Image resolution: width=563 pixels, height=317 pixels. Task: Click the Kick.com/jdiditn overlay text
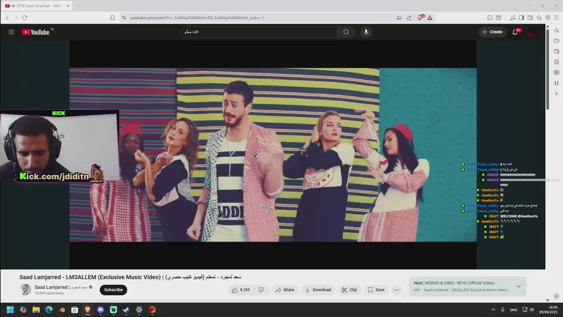pos(54,177)
